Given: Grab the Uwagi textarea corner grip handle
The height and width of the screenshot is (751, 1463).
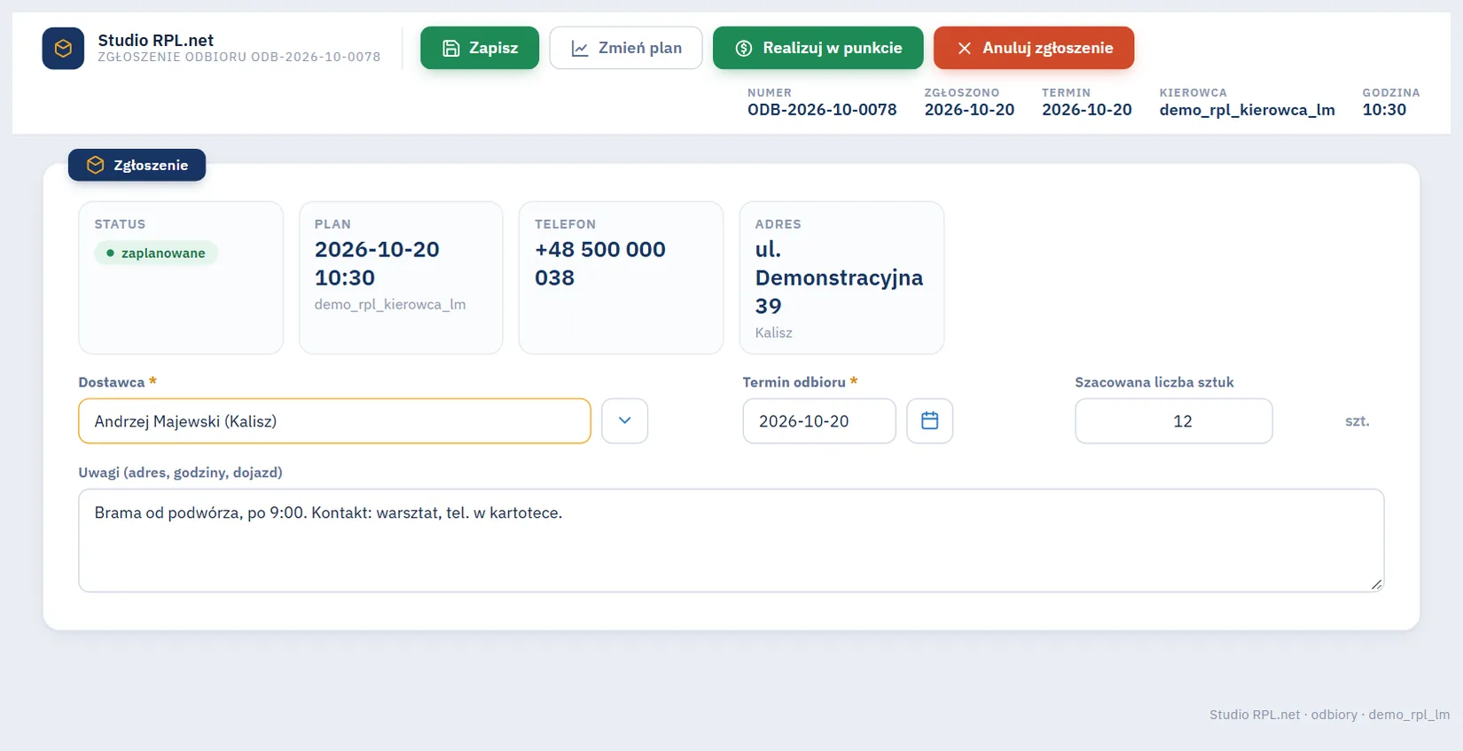Looking at the screenshot, I should point(1376,583).
